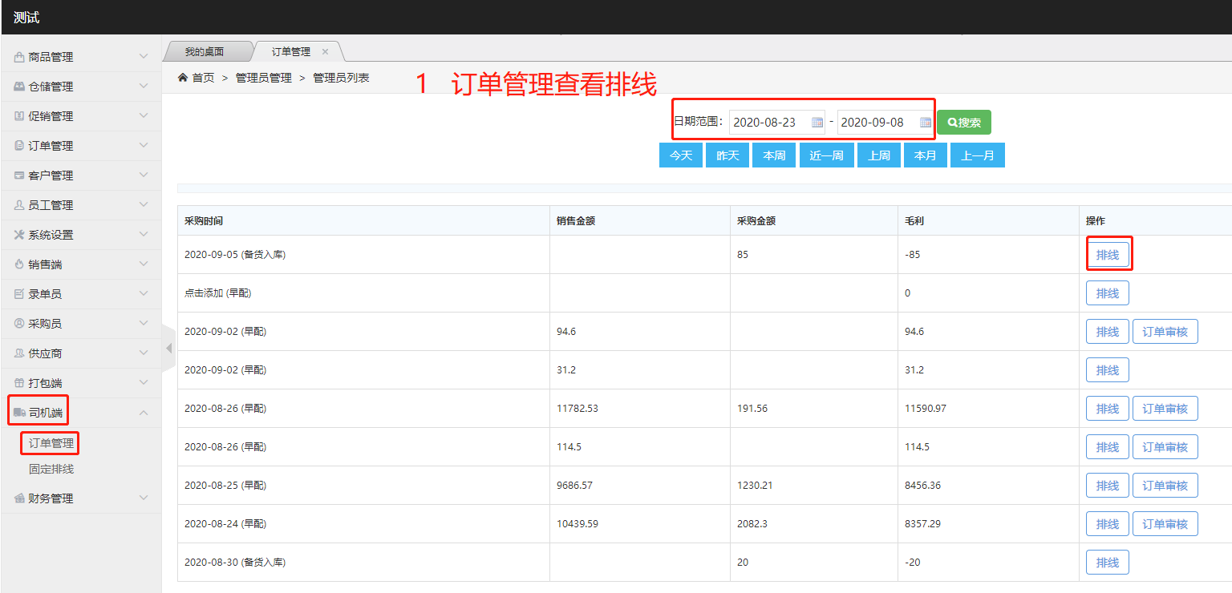This screenshot has width=1232, height=593.
Task: Click the calendar icon in end date field
Action: tap(925, 123)
